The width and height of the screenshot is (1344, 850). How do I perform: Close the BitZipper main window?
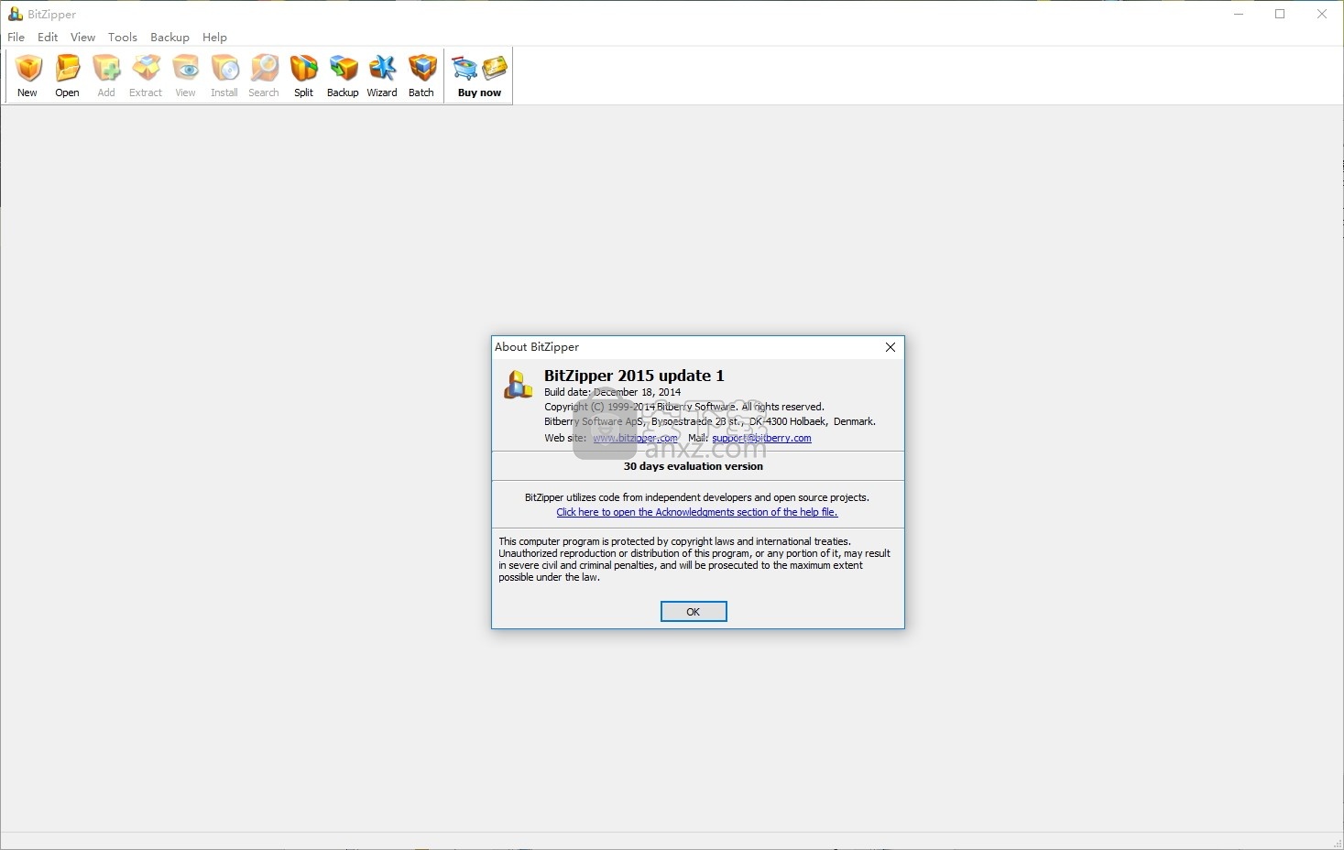(x=1322, y=14)
